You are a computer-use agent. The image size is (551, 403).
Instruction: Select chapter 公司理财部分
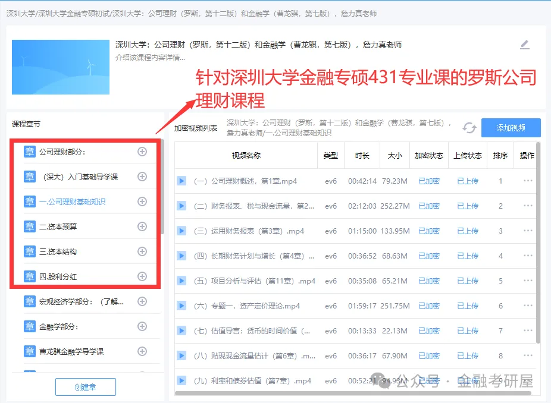62,152
